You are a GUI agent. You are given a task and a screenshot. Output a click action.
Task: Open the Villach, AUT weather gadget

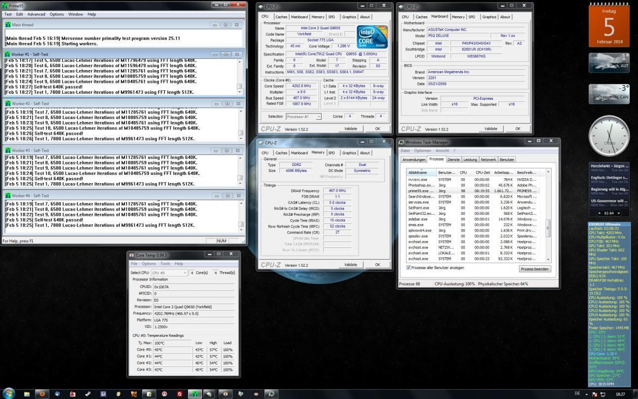point(609,64)
